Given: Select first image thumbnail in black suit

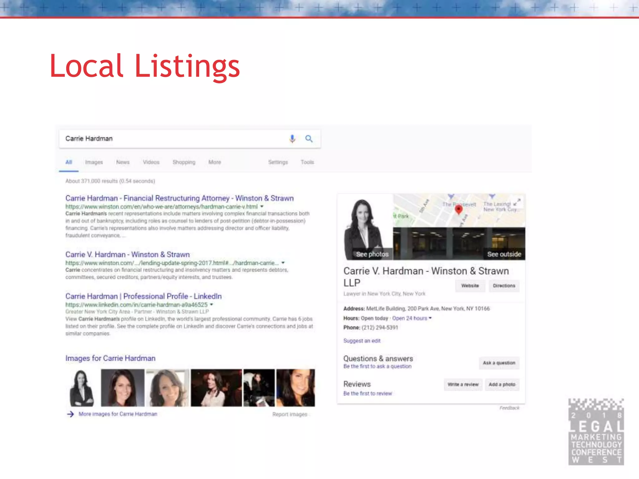Looking at the screenshot, I should (x=81, y=388).
